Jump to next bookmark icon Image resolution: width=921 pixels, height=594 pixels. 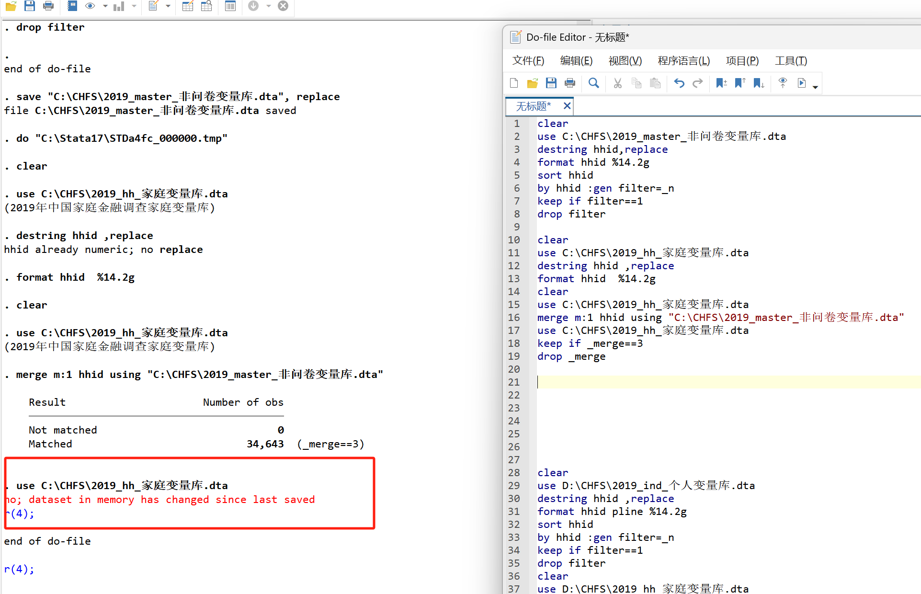(x=759, y=83)
